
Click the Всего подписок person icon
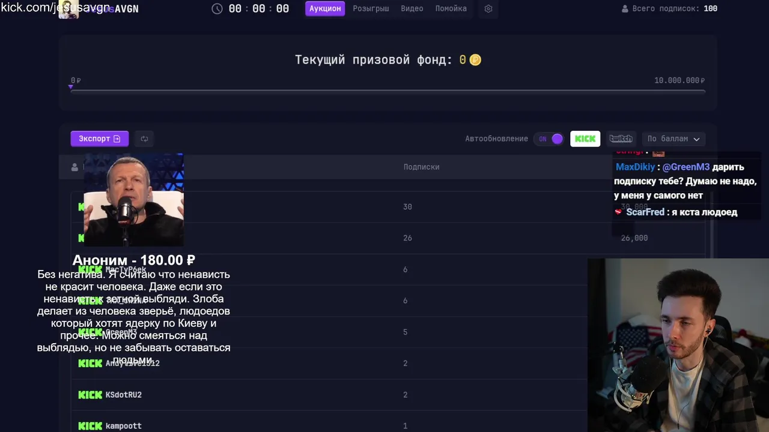pyautogui.click(x=625, y=9)
